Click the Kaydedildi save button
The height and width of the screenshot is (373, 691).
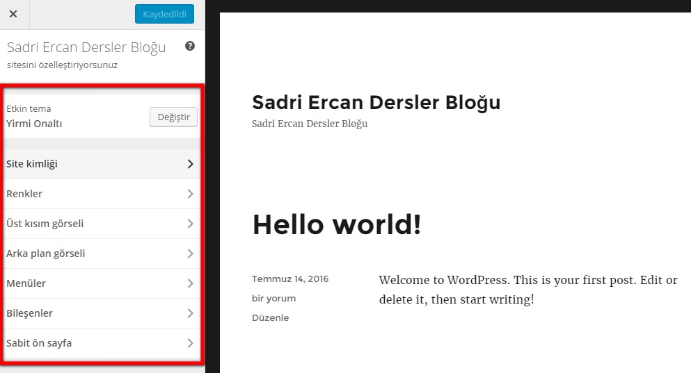(x=164, y=14)
